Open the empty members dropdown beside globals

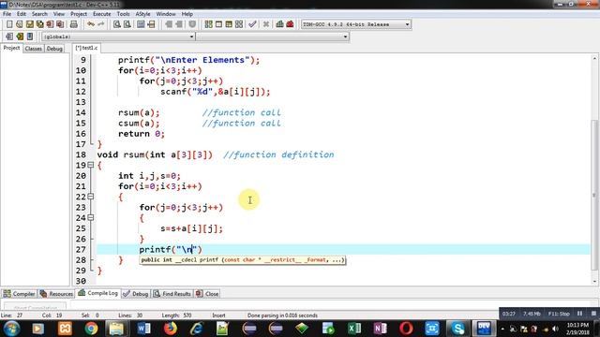point(273,37)
